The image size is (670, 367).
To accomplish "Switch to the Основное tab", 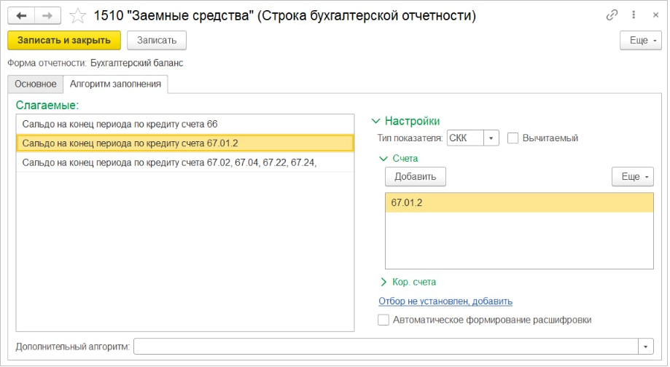I will tap(35, 84).
